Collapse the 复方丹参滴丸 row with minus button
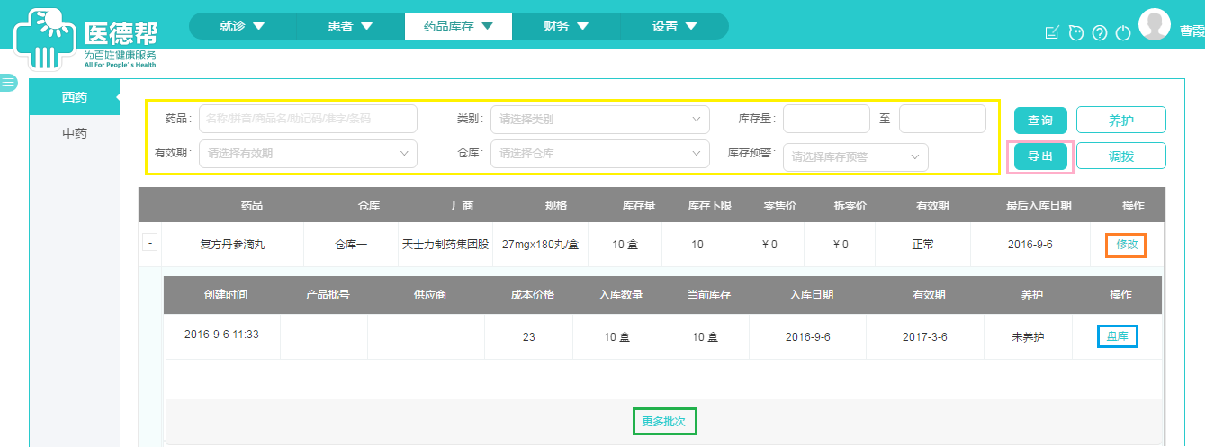1205x447 pixels. tap(150, 243)
